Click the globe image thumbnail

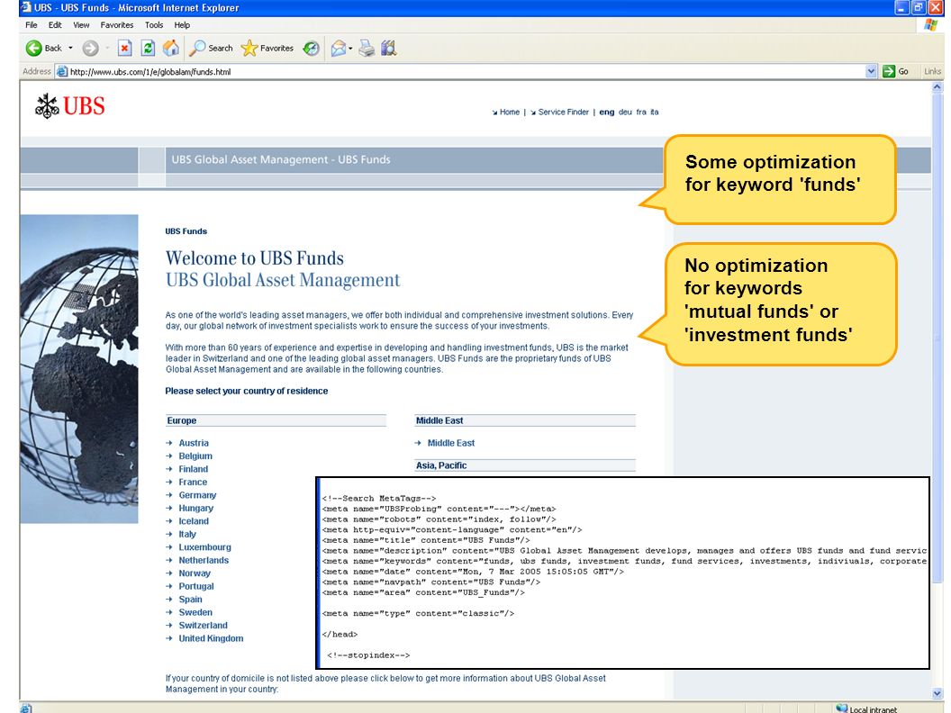coord(79,368)
